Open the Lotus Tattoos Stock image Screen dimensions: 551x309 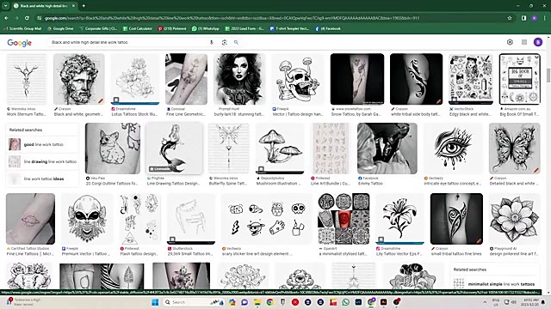tap(135, 79)
